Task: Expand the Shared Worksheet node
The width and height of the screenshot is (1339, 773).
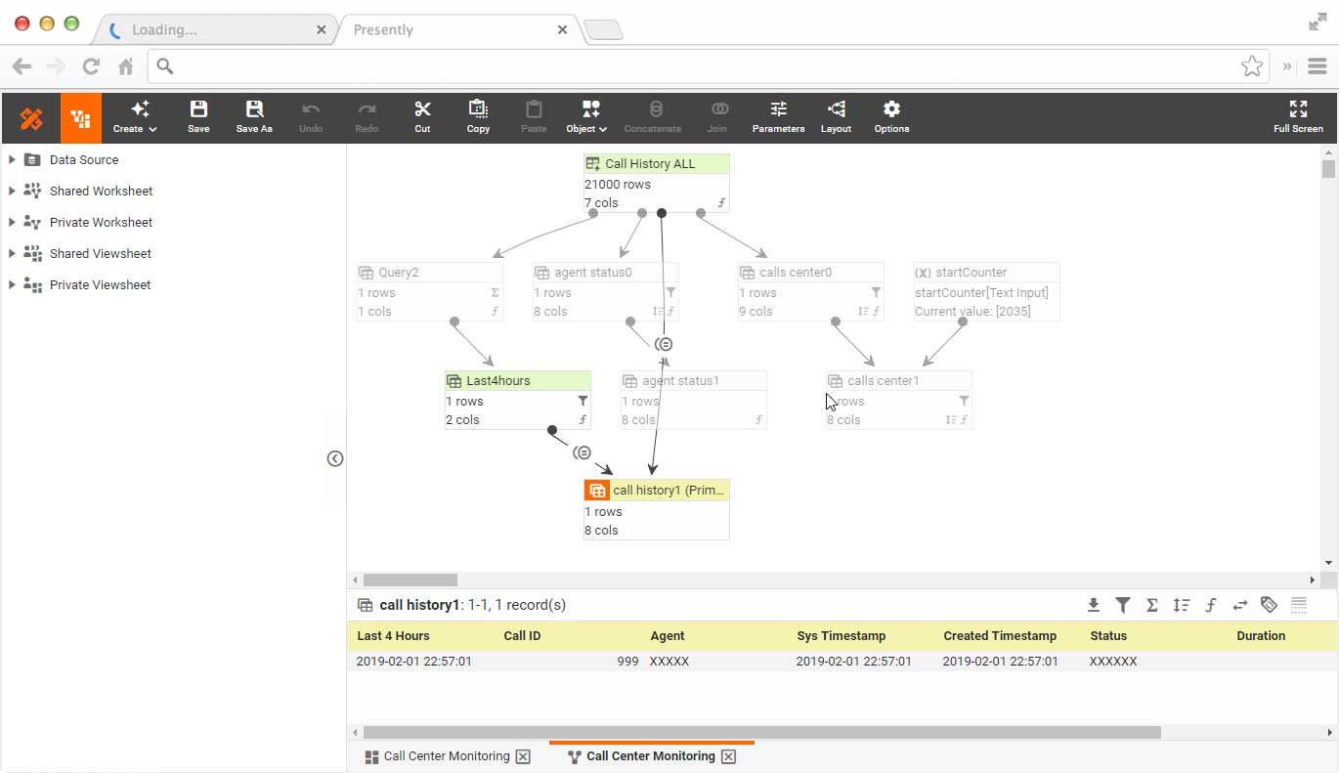Action: pos(12,191)
